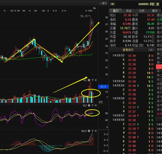Open the 分析 tab
162x154 pixels.
click(141, 11)
